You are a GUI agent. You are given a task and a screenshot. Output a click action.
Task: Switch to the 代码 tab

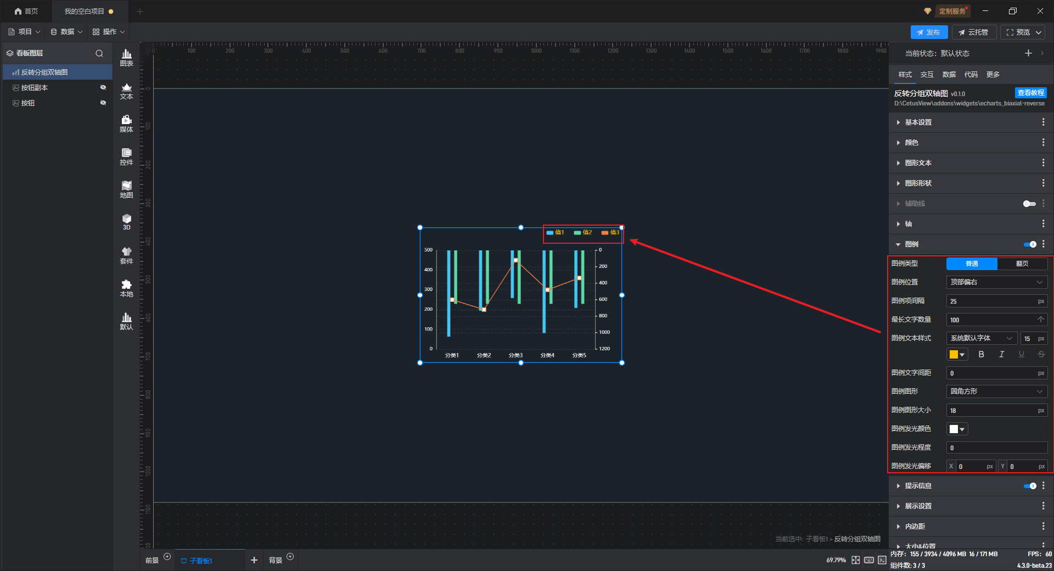[x=971, y=75]
